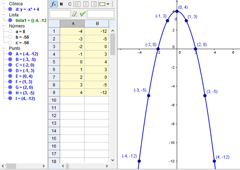Toggle the fx input bar button
The width and height of the screenshot is (240, 170).
pos(53,4)
